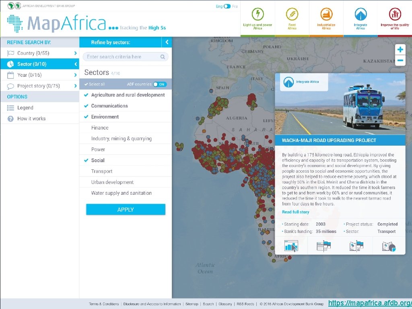The height and width of the screenshot is (309, 412).
Task: Open Project story (0/75) filter
Action: pos(40,86)
